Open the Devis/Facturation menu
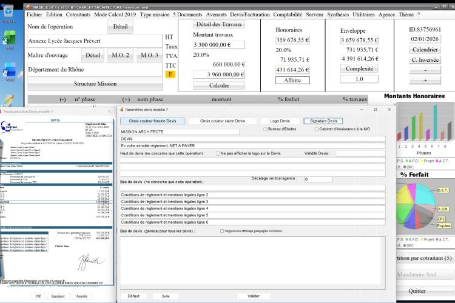 tap(250, 15)
